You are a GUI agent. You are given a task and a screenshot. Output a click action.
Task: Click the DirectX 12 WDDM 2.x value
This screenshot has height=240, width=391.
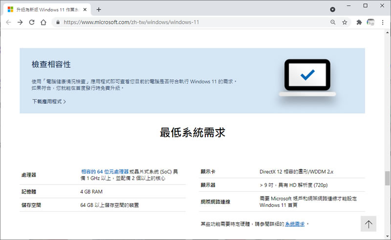[296, 172]
